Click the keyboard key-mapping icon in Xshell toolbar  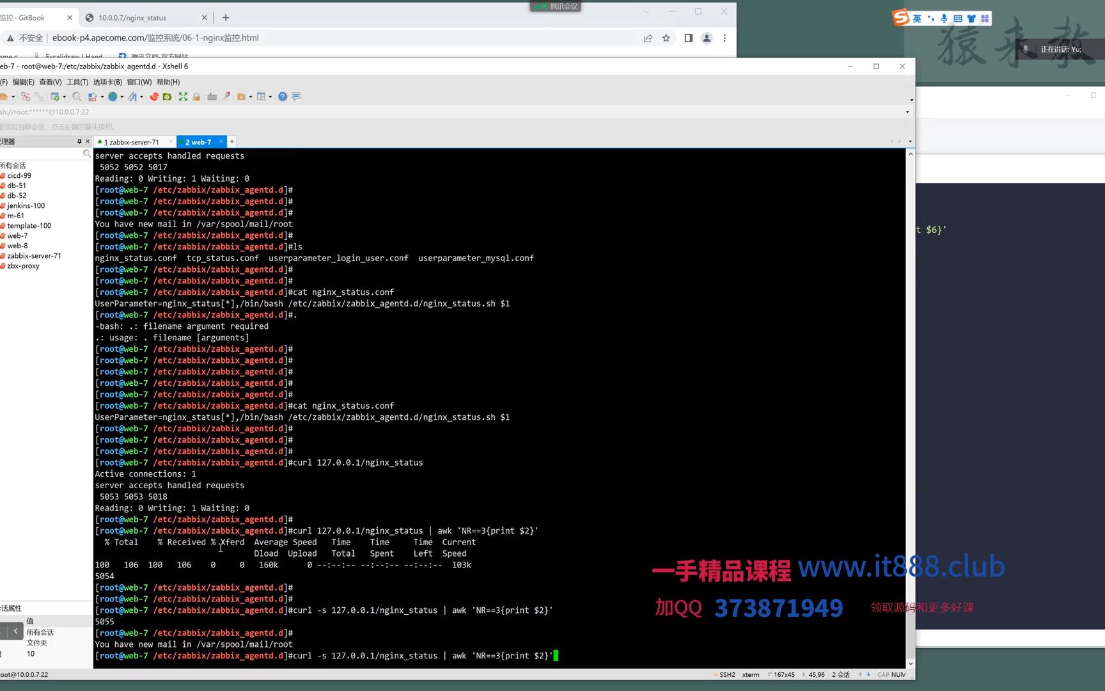212,97
